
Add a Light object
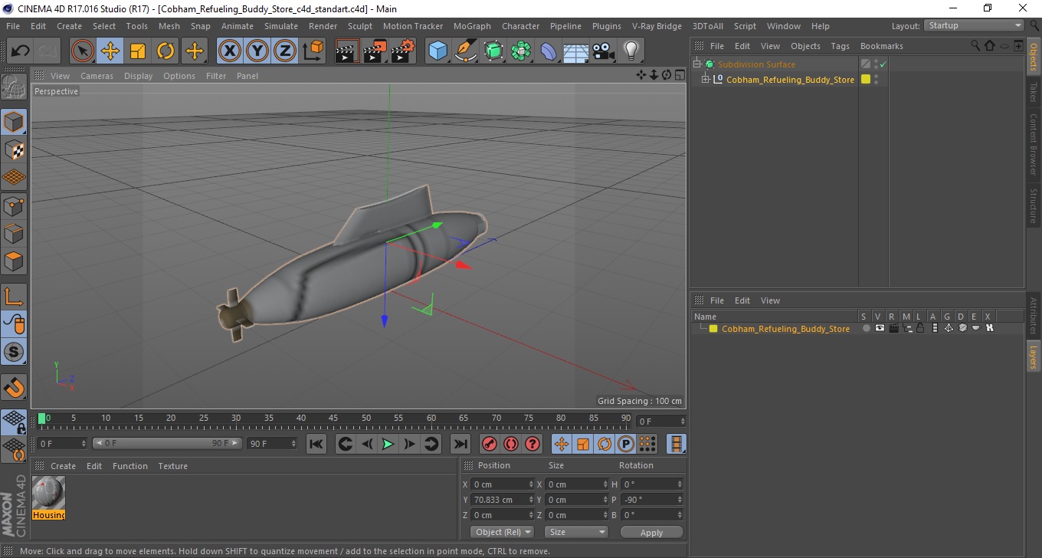coord(631,51)
